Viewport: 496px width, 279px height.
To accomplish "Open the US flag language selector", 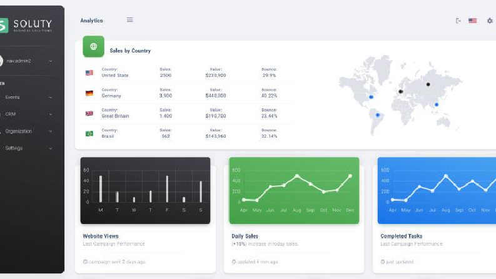I will coord(473,21).
